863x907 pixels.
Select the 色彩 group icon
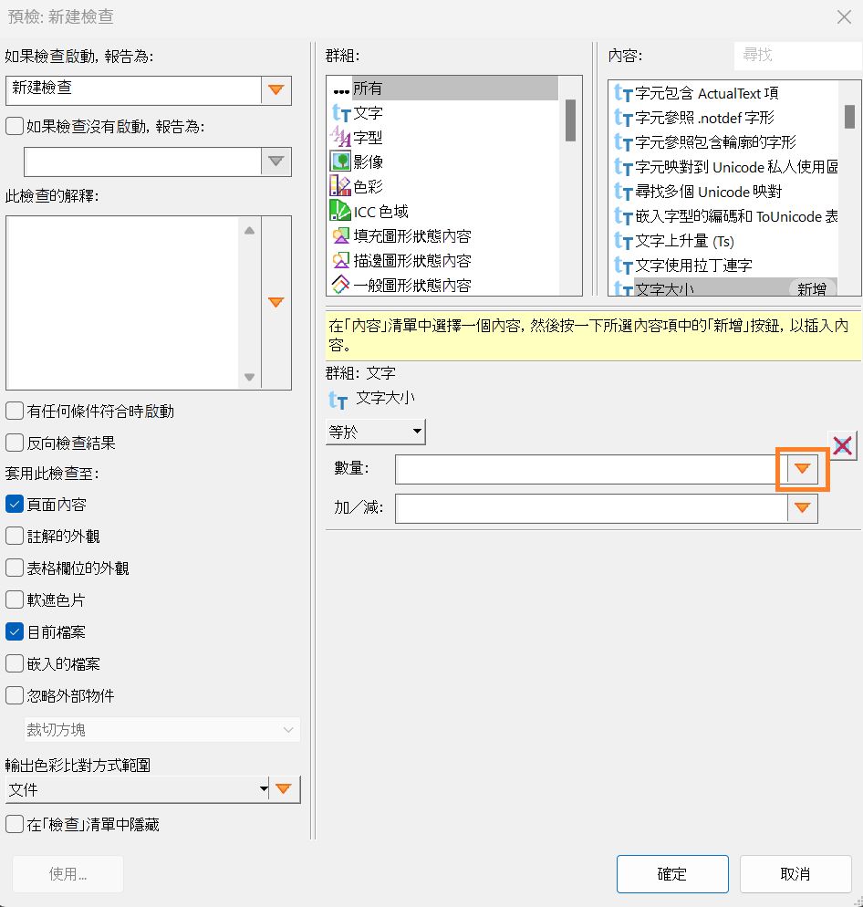[341, 188]
